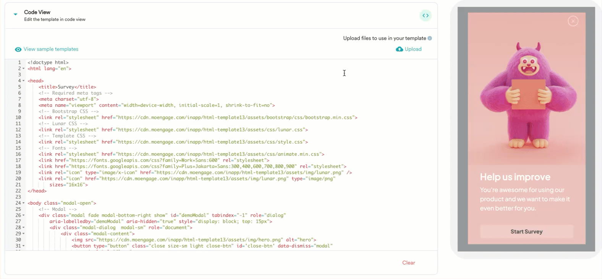
Task: Click 'Upload files to use in your template' text
Action: point(384,38)
